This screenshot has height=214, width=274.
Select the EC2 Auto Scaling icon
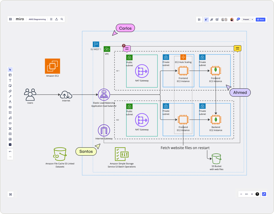[x=183, y=57]
